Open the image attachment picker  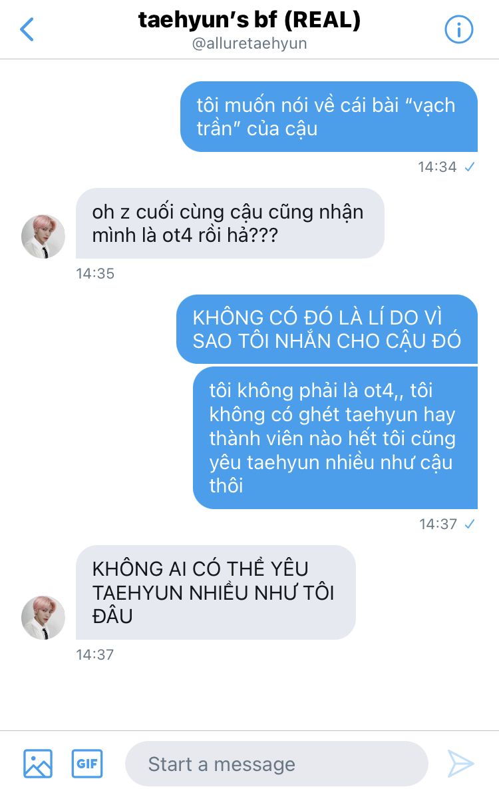pos(37,764)
